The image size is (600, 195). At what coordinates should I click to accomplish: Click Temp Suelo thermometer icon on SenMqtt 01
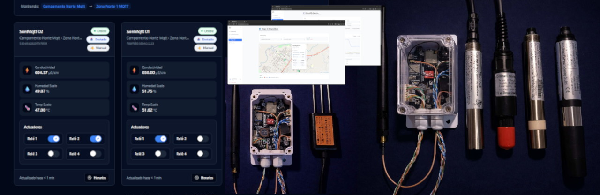[x=134, y=107]
